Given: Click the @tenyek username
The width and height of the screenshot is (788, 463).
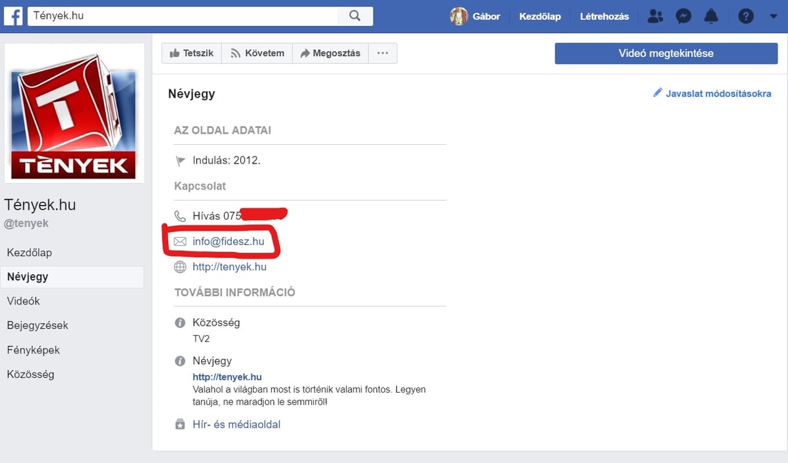Looking at the screenshot, I should pos(26,223).
